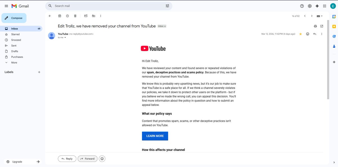338x167 pixels.
Task: Open Google Calendar side panel
Action: pos(334,16)
